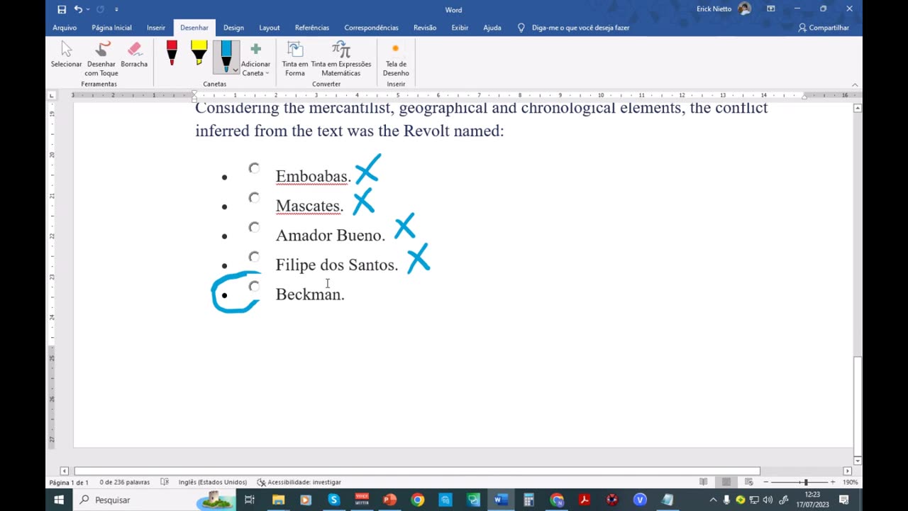
Task: Open the Correspondências tab
Action: [x=371, y=28]
